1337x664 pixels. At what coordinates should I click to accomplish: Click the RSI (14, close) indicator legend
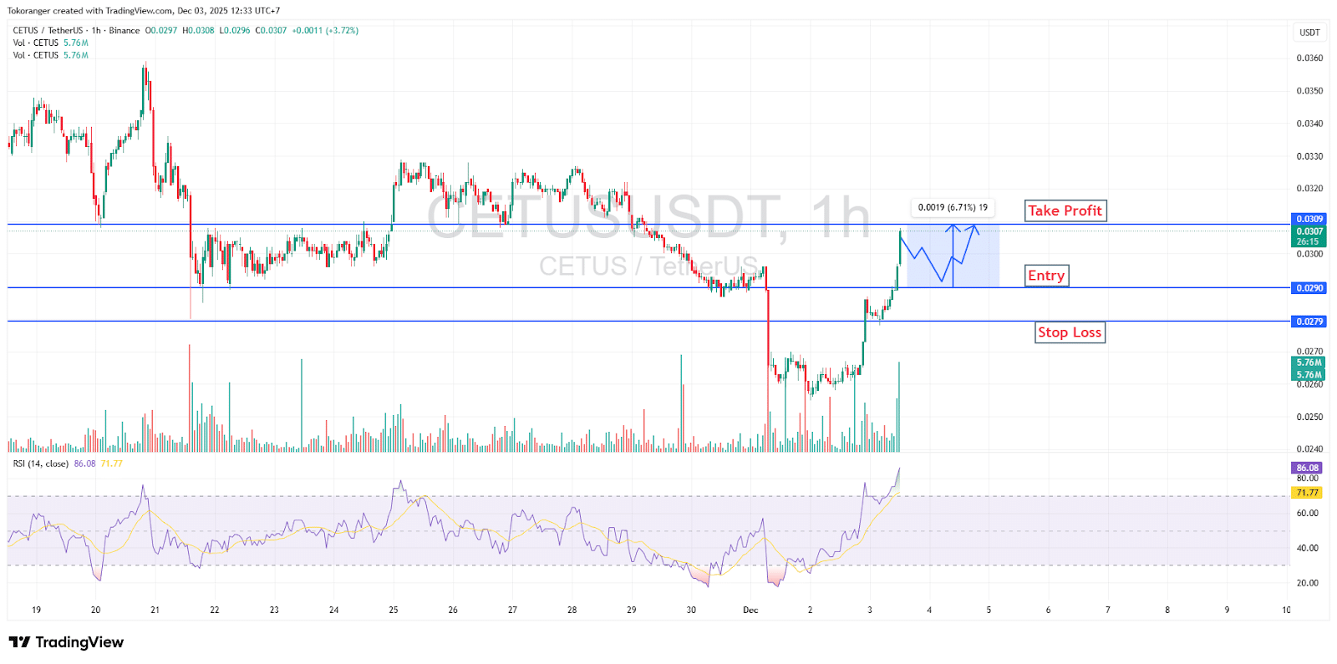pyautogui.click(x=41, y=464)
